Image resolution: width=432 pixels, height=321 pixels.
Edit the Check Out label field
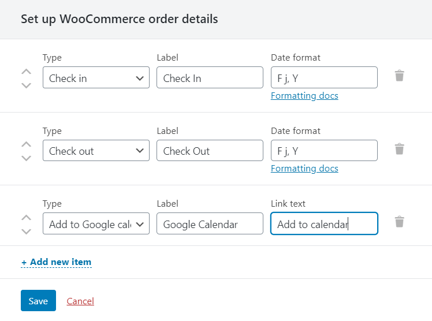(x=210, y=150)
